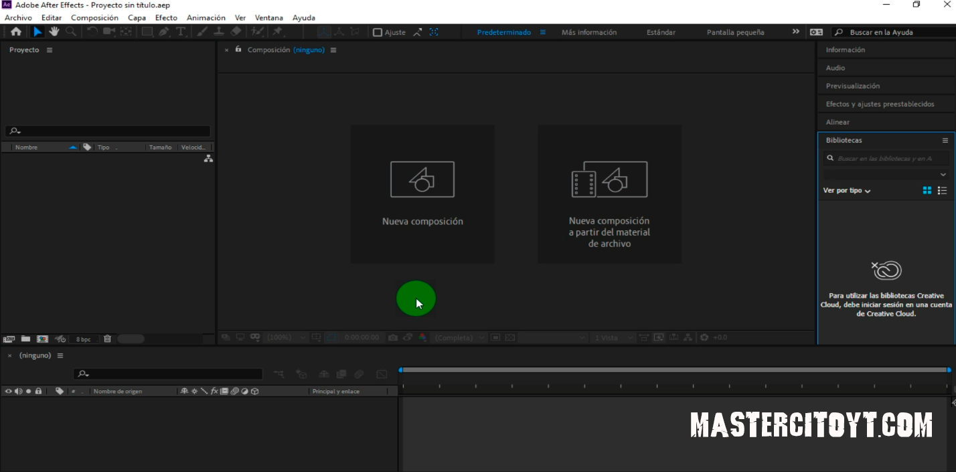Screen dimensions: 956x472
Task: Click the trash icon in Project panel
Action: (x=107, y=339)
